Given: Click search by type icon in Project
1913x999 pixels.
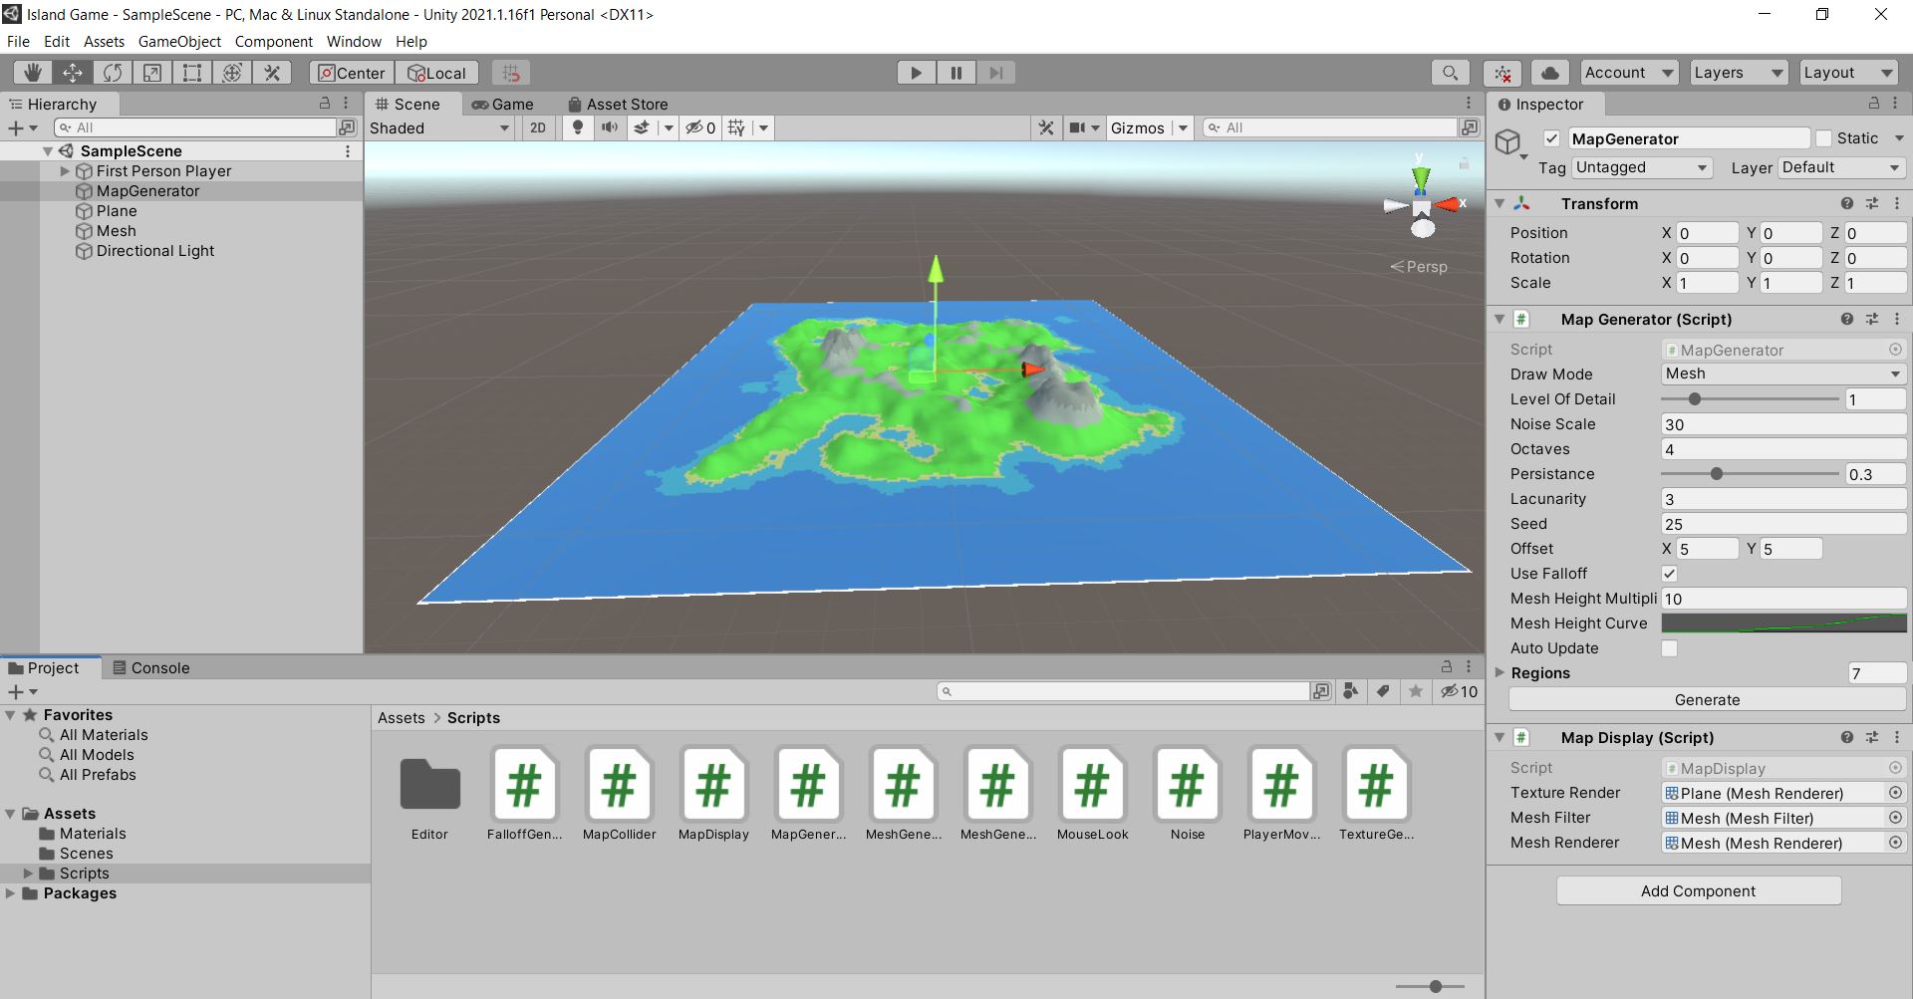Looking at the screenshot, I should 1351,691.
